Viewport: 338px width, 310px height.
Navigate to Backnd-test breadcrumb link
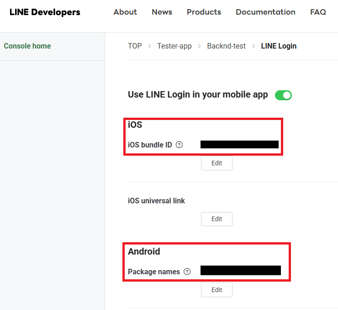click(x=226, y=46)
